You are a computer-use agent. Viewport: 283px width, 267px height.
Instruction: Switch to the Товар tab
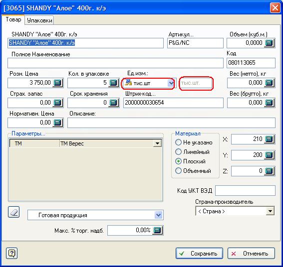[13, 19]
